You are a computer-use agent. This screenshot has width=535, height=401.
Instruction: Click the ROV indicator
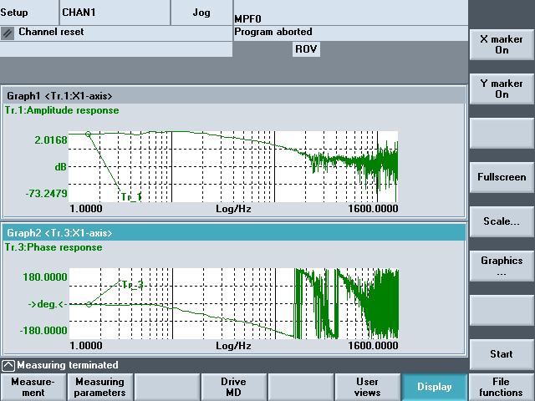tap(306, 49)
